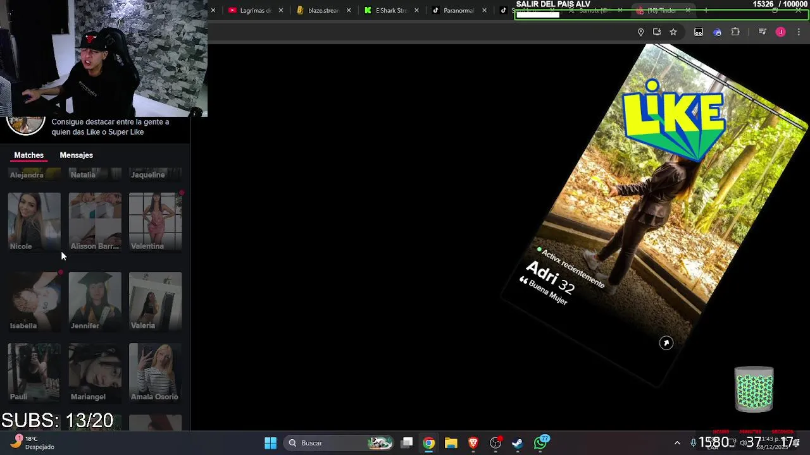
Task: Click the green jar overlay icon
Action: tap(754, 389)
